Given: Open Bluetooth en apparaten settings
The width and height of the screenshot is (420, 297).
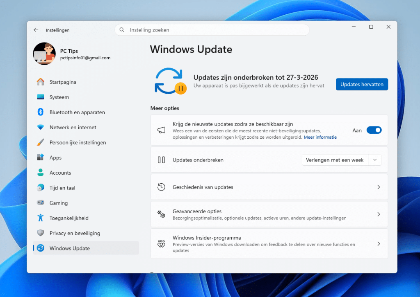Looking at the screenshot, I should [x=74, y=112].
